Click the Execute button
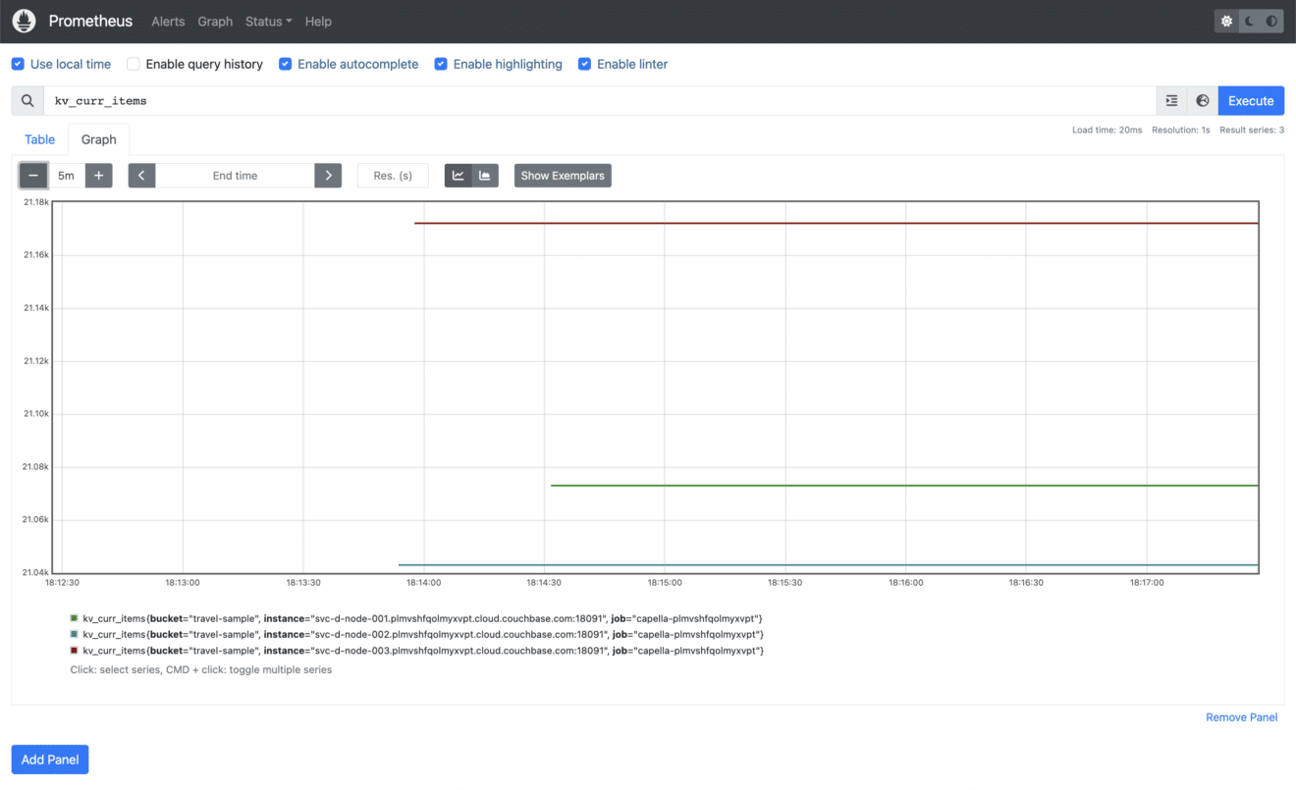This screenshot has height=790, width=1296. (x=1250, y=100)
